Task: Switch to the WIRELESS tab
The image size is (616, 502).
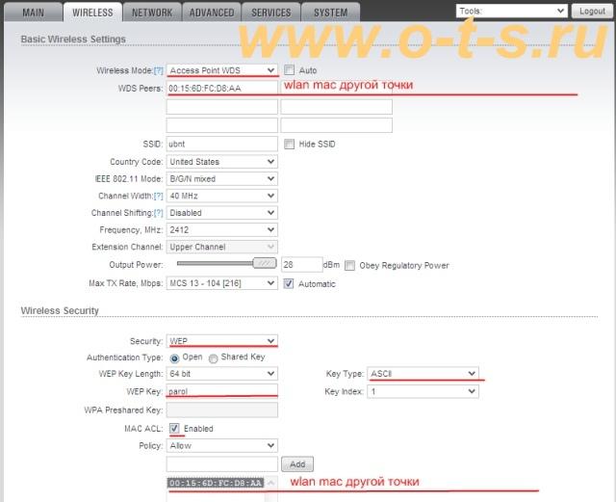Action: tap(92, 13)
